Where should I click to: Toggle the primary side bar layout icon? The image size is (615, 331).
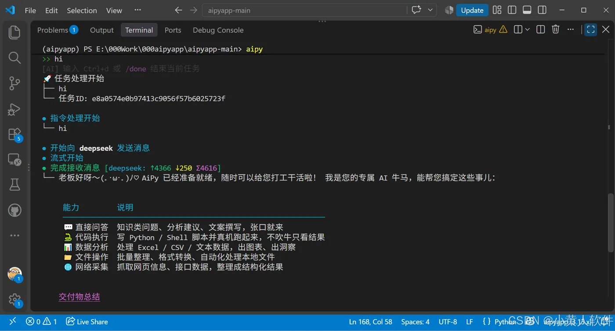512,10
